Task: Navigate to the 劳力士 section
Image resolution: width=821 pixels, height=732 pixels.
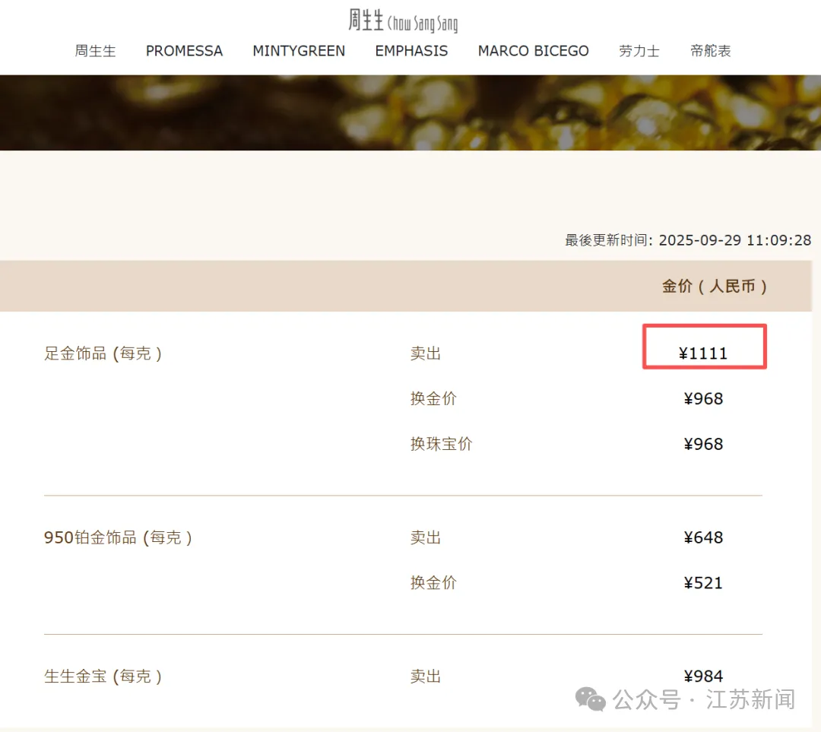Action: [x=639, y=51]
